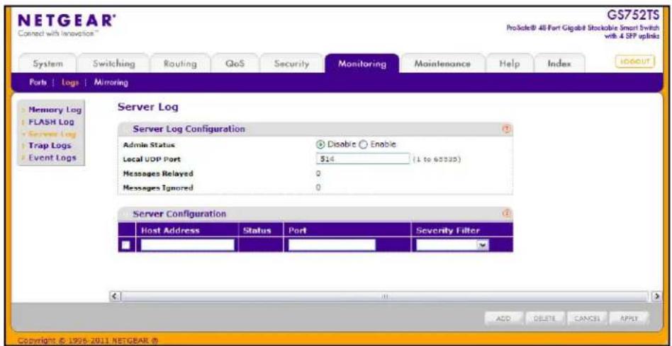672x346 pixels.
Task: Go to Ports submenu
Action: [41, 83]
